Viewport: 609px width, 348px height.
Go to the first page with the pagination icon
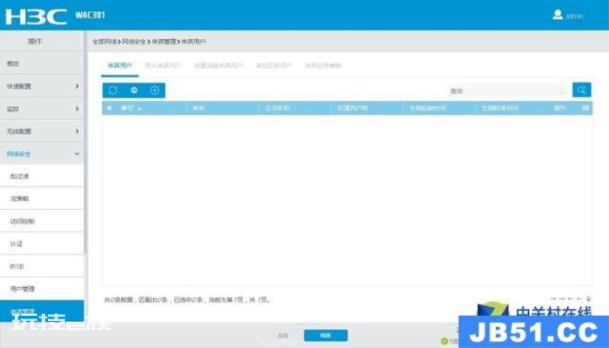click(x=553, y=299)
